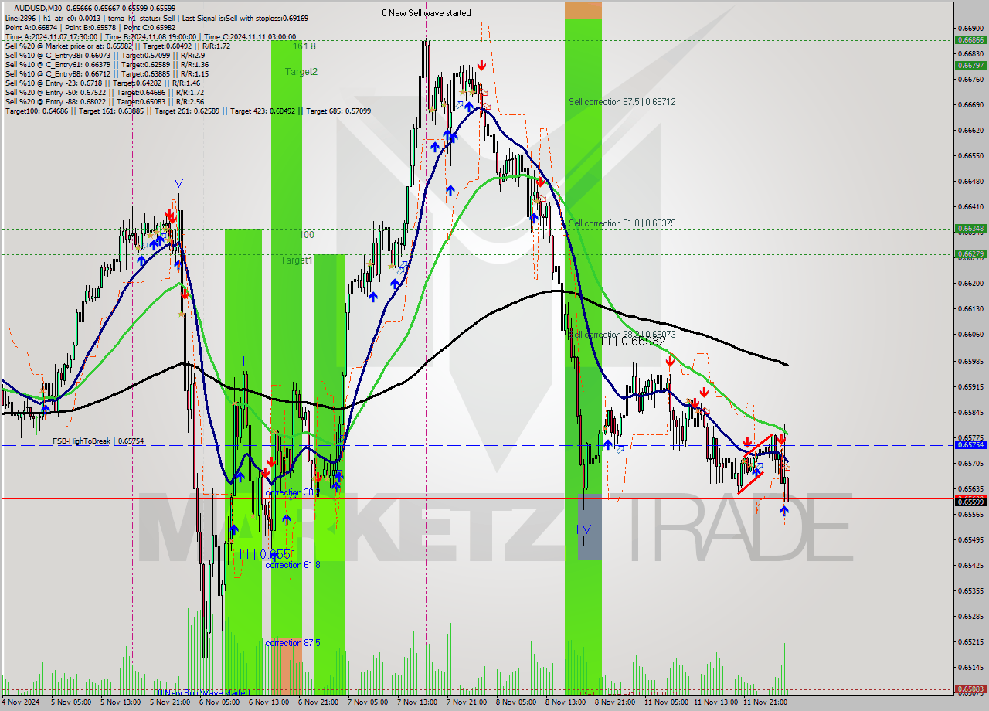Click the '7 Nov 13:00' time label

(417, 702)
